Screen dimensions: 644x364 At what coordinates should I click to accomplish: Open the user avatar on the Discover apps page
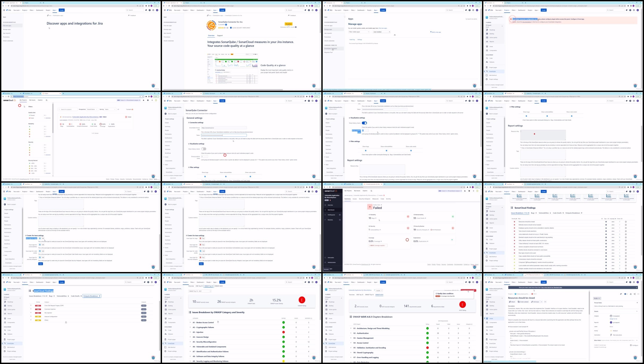[157, 10]
